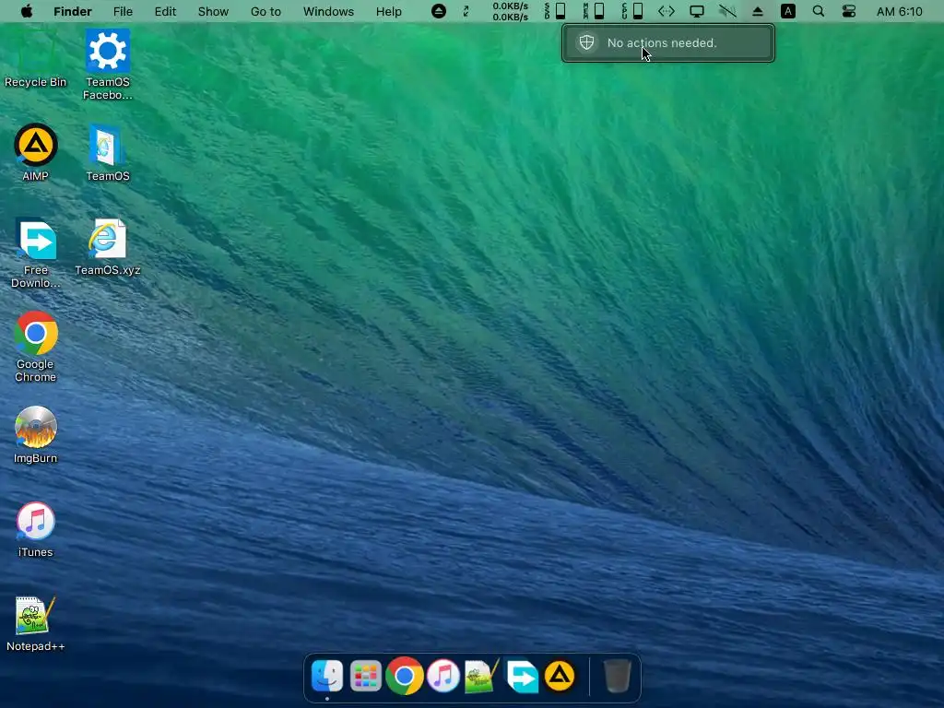Image resolution: width=944 pixels, height=708 pixels.
Task: Click the round eject icon in menu bar
Action: [439, 11]
